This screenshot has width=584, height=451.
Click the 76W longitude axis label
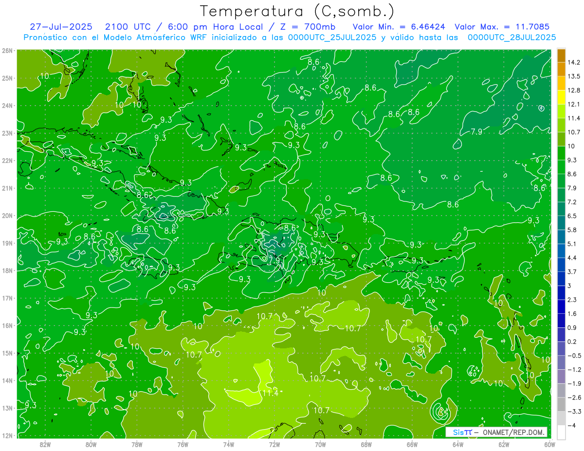pos(182,445)
